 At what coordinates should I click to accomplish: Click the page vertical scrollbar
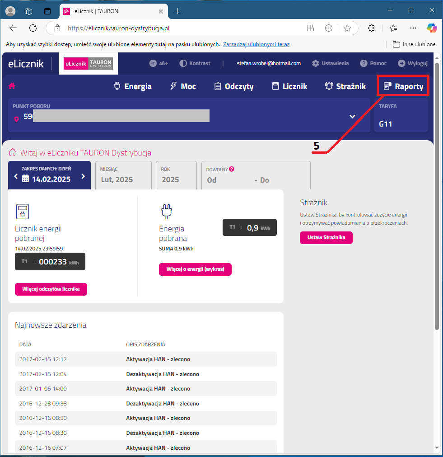point(437,196)
